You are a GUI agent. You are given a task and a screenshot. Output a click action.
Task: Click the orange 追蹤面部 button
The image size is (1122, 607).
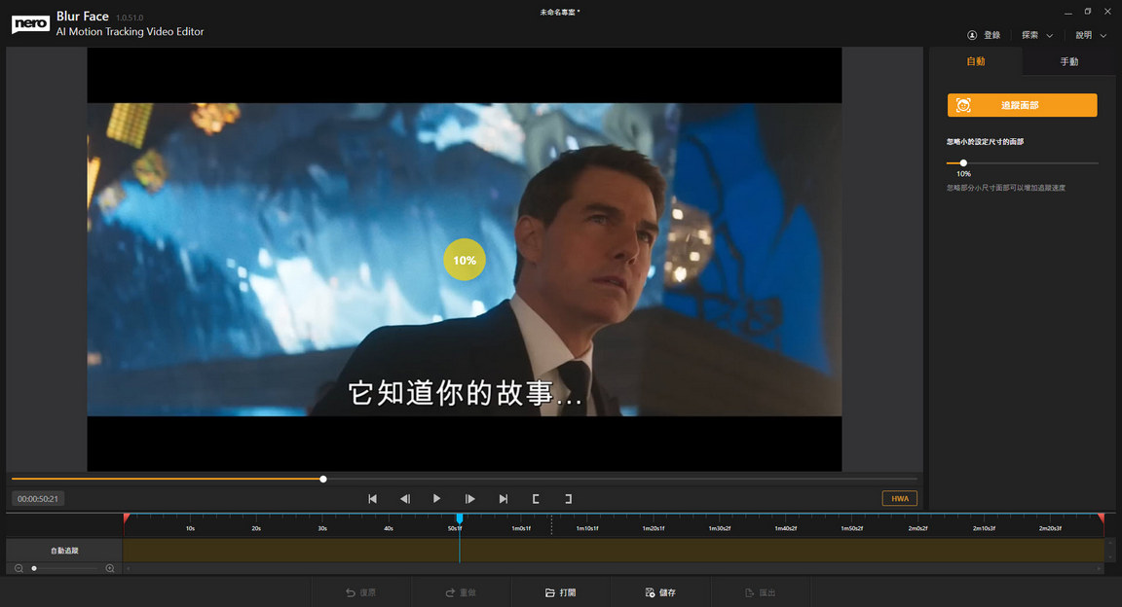(x=1022, y=105)
